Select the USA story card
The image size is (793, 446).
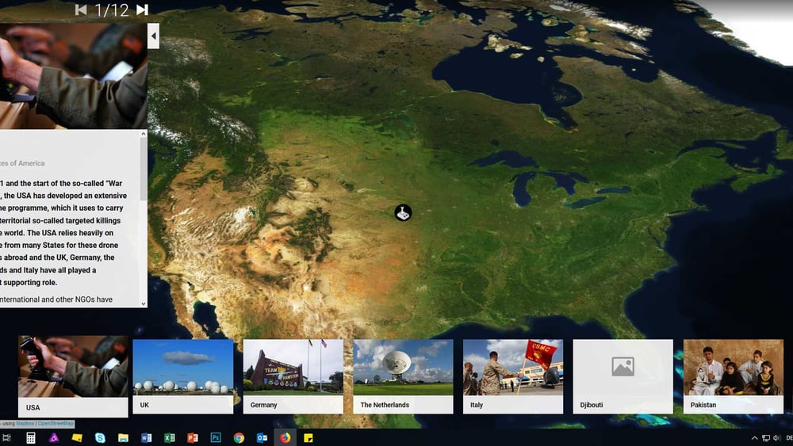click(73, 377)
